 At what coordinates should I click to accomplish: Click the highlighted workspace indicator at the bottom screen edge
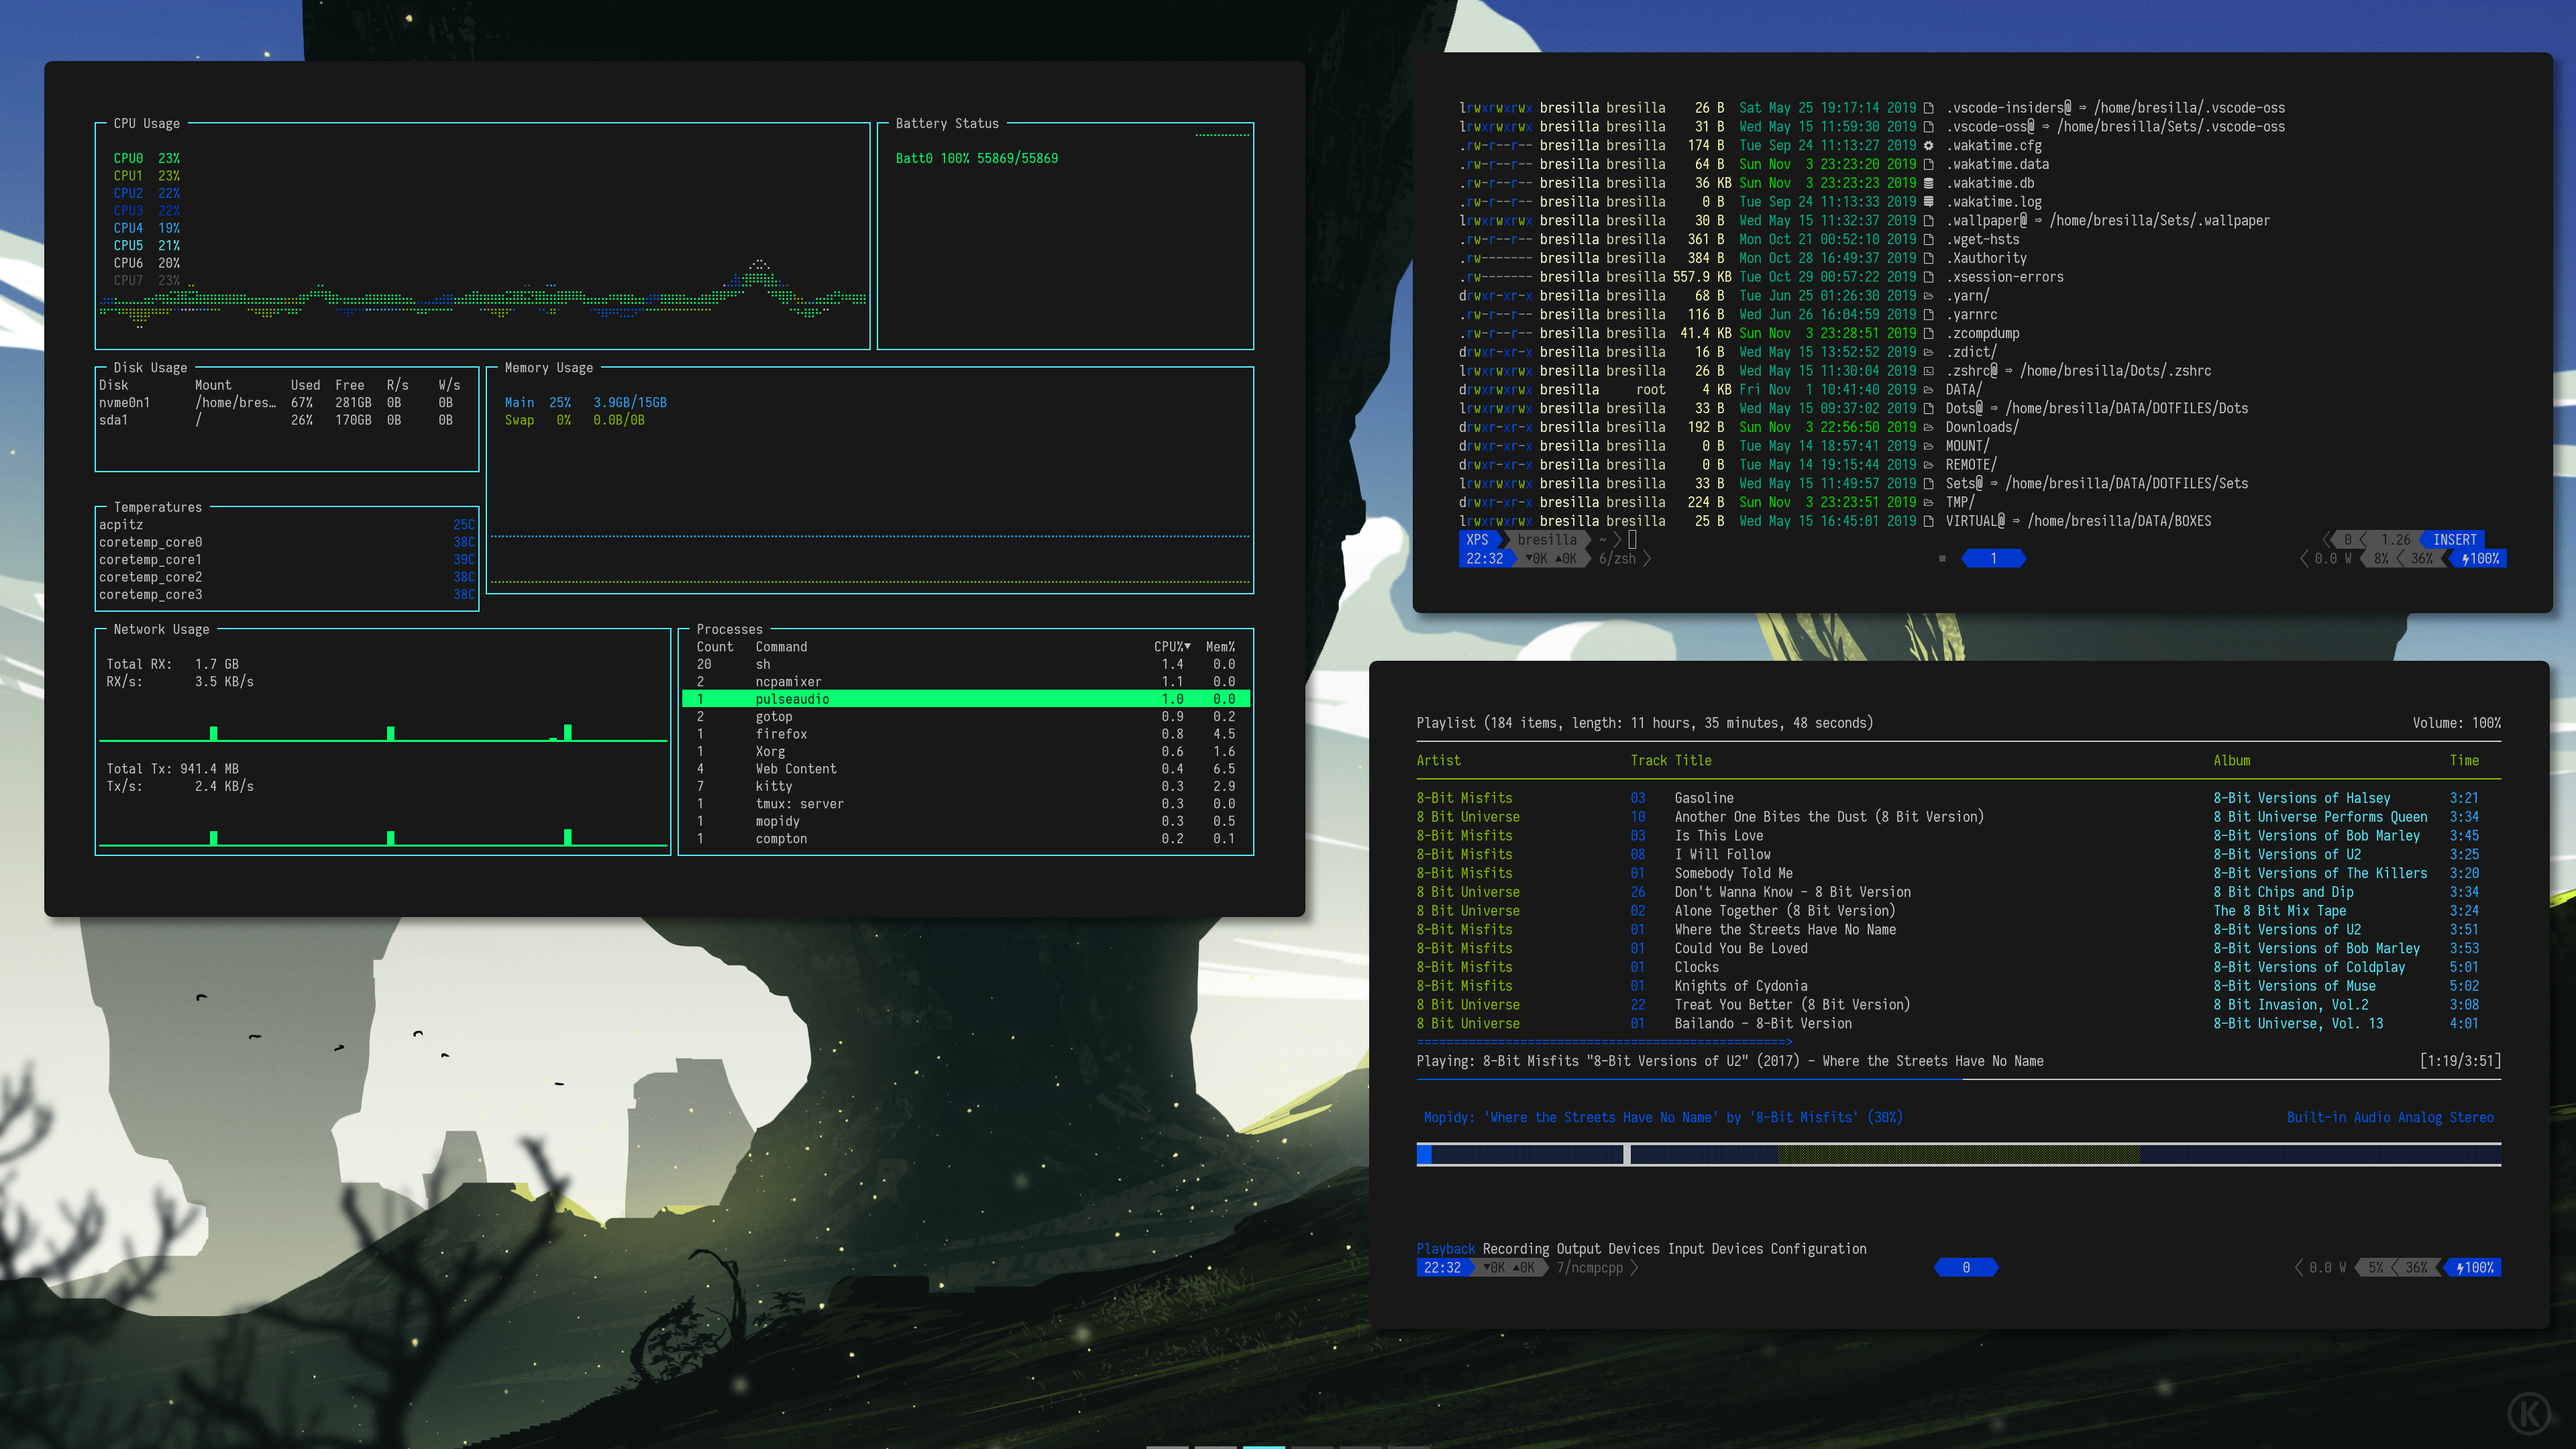1263,1445
